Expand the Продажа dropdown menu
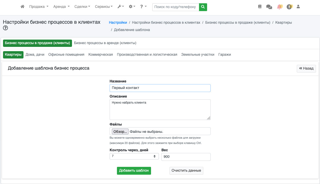Screen dimensions: 320x184 39,7
